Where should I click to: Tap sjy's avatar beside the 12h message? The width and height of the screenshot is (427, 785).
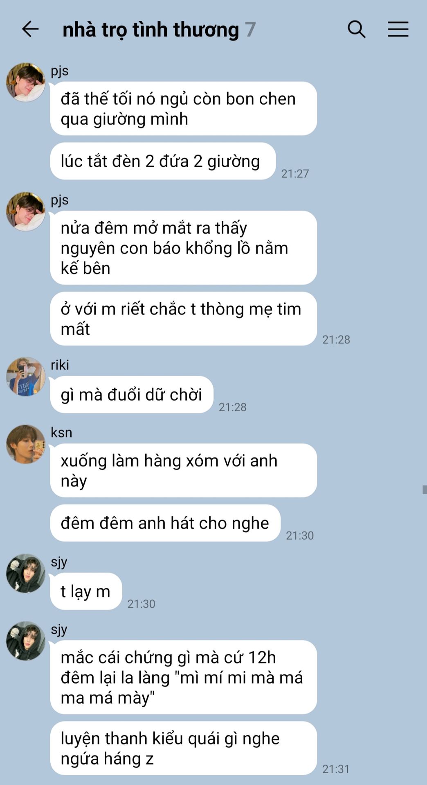tap(26, 641)
